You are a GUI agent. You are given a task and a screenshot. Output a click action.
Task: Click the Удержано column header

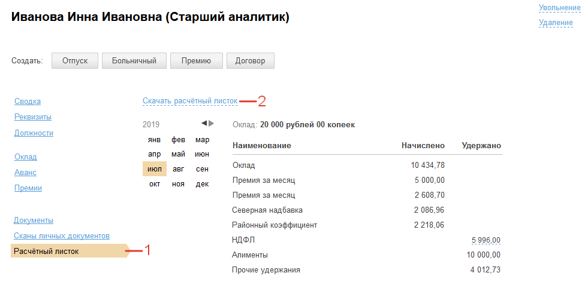point(481,146)
